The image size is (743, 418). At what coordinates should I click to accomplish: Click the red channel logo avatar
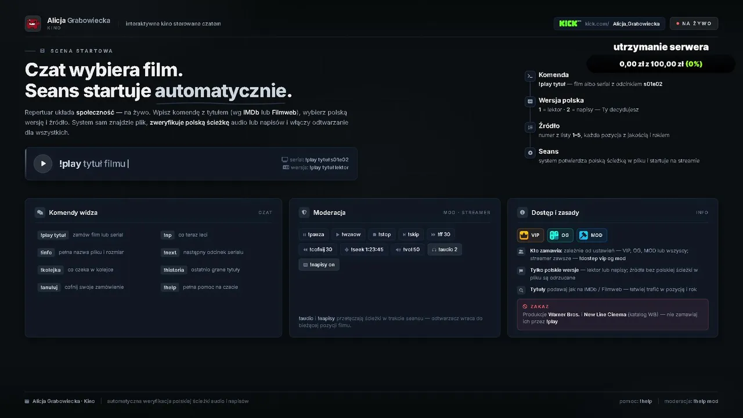[33, 24]
